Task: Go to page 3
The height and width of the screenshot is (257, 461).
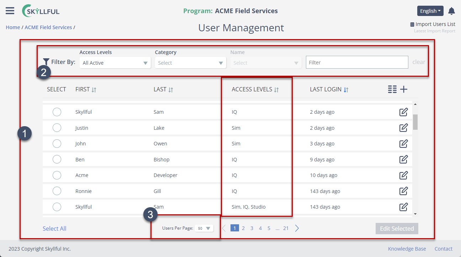Action: (252, 228)
